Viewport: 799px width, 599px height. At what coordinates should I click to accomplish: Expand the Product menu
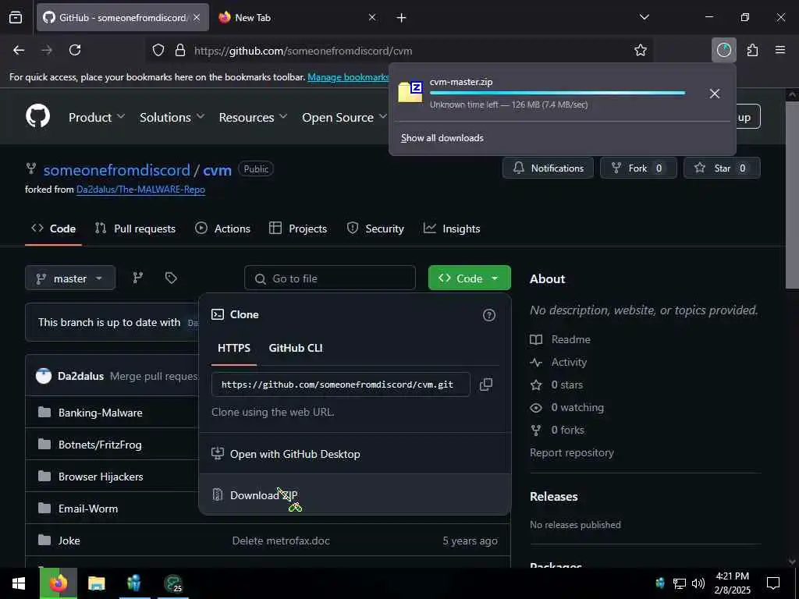pos(97,117)
